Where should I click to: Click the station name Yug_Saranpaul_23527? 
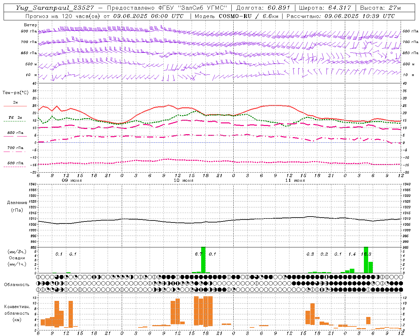[55, 8]
